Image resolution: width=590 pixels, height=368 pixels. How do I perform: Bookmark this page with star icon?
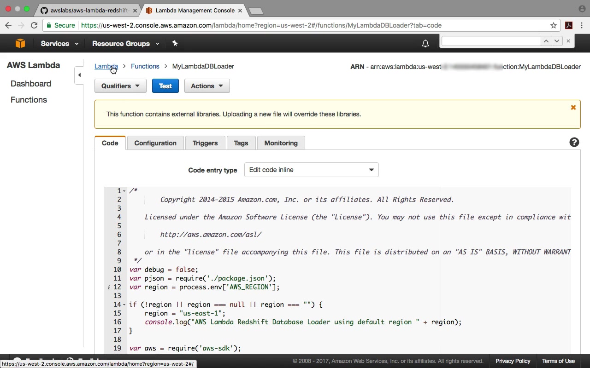pyautogui.click(x=554, y=25)
